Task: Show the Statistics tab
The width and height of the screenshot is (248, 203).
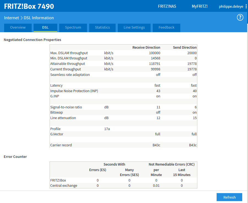Action: pyautogui.click(x=102, y=28)
